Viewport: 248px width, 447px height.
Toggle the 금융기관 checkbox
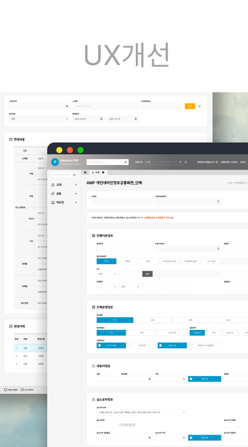160,345
